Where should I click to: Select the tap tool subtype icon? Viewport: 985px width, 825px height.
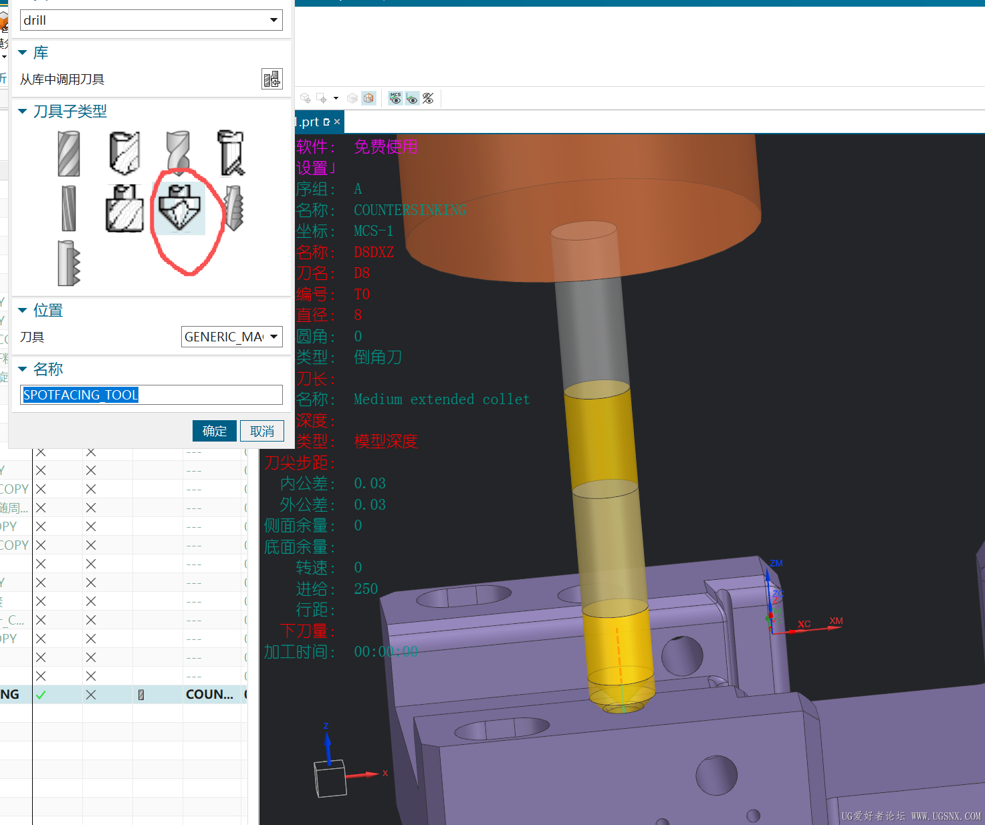coord(234,208)
